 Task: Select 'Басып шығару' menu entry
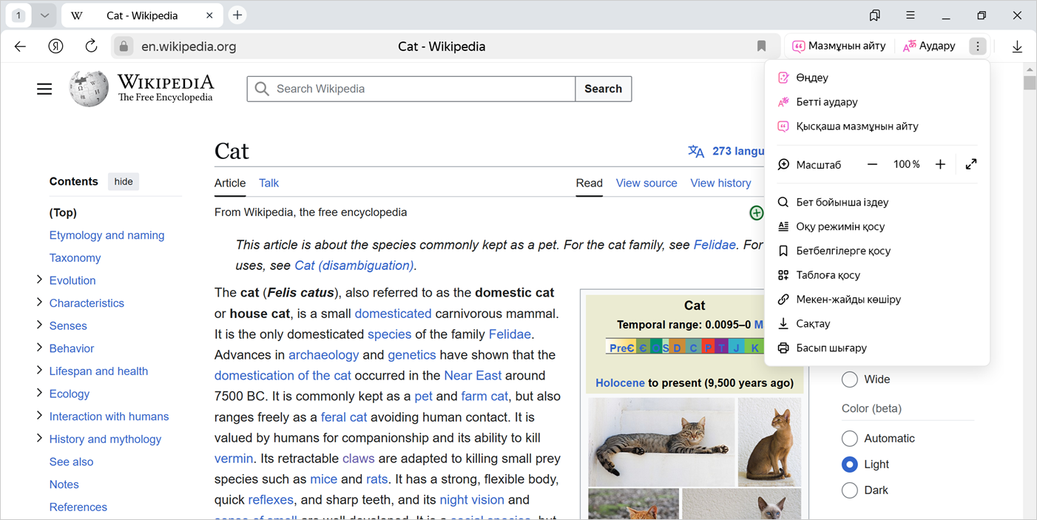831,348
